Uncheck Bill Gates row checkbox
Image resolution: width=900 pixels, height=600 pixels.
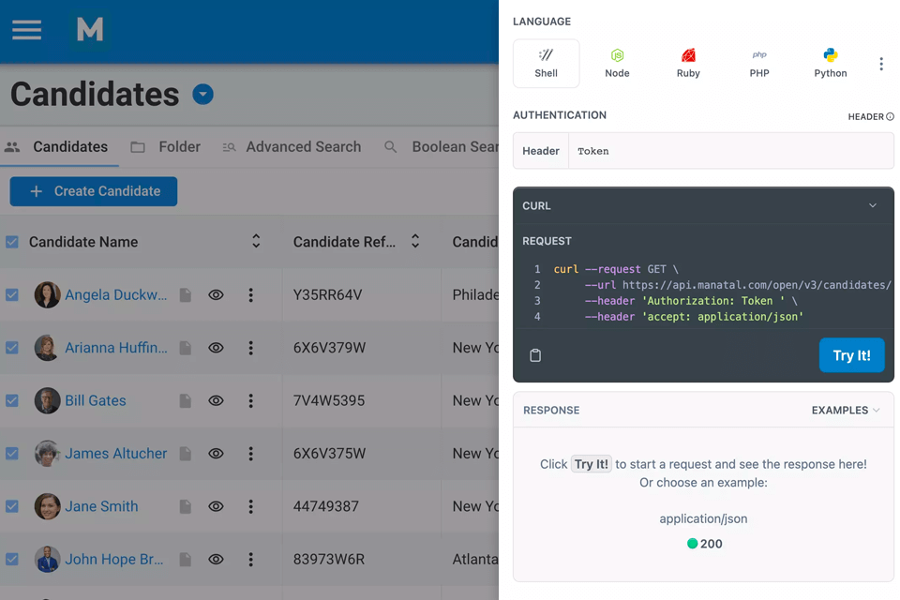(12, 400)
